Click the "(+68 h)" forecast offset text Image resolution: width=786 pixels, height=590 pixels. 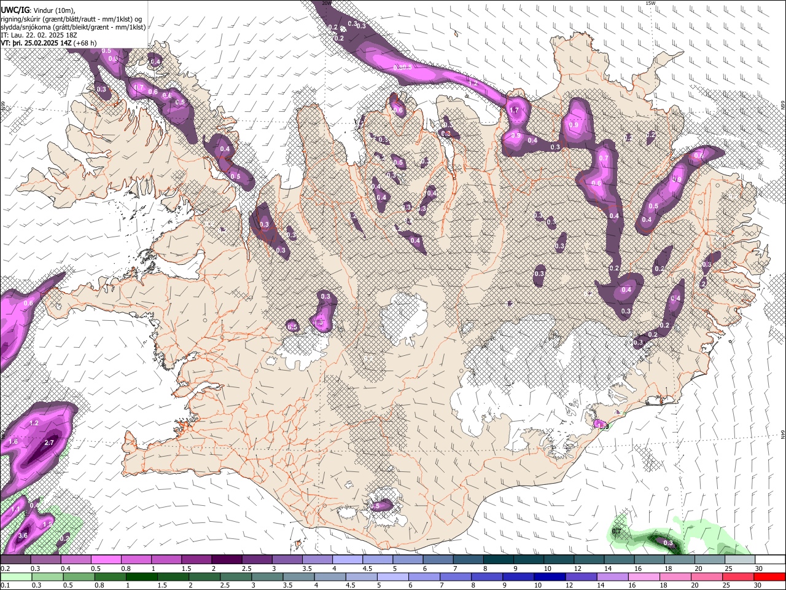(84, 43)
